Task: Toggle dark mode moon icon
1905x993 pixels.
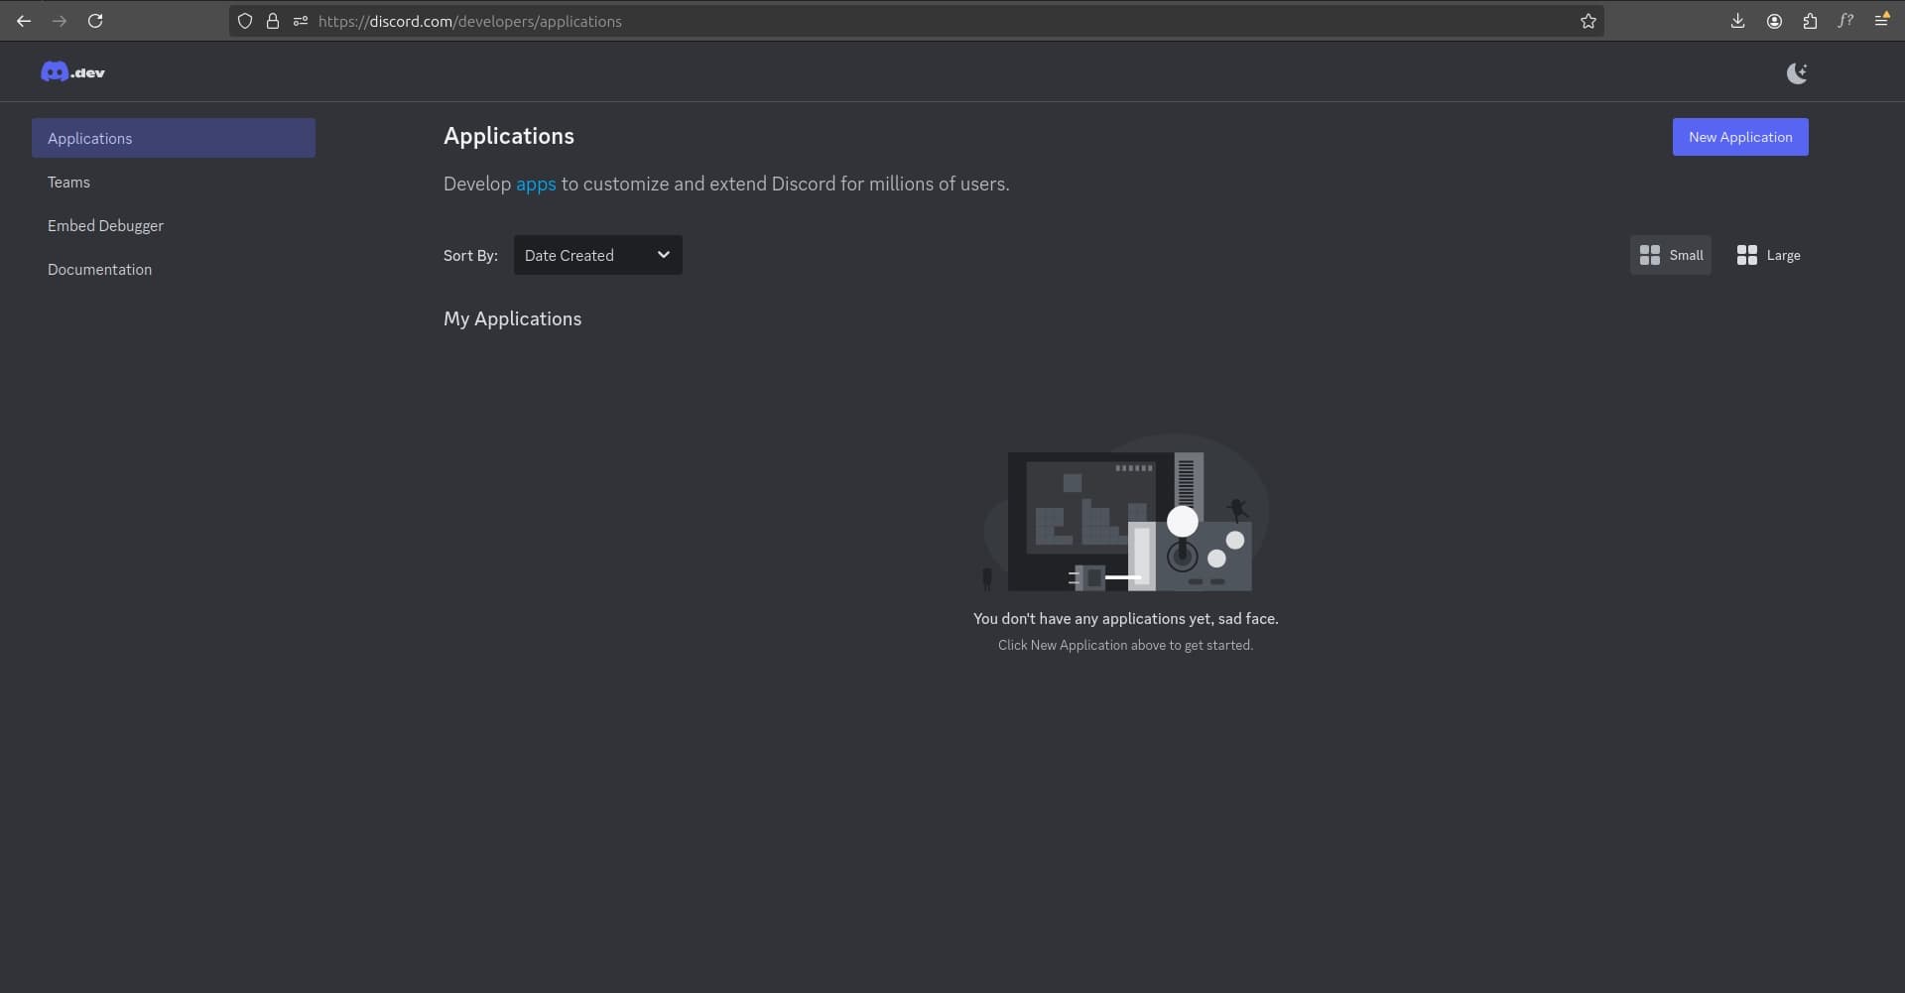Action: (1797, 72)
